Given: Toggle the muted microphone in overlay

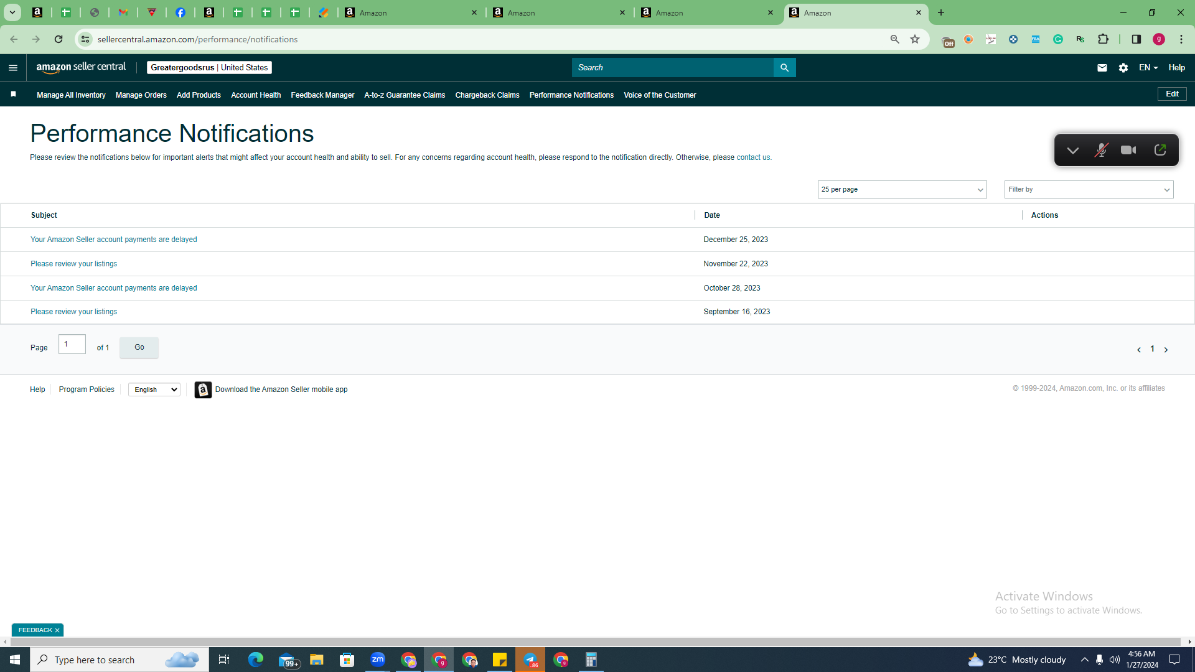Looking at the screenshot, I should pos(1101,150).
